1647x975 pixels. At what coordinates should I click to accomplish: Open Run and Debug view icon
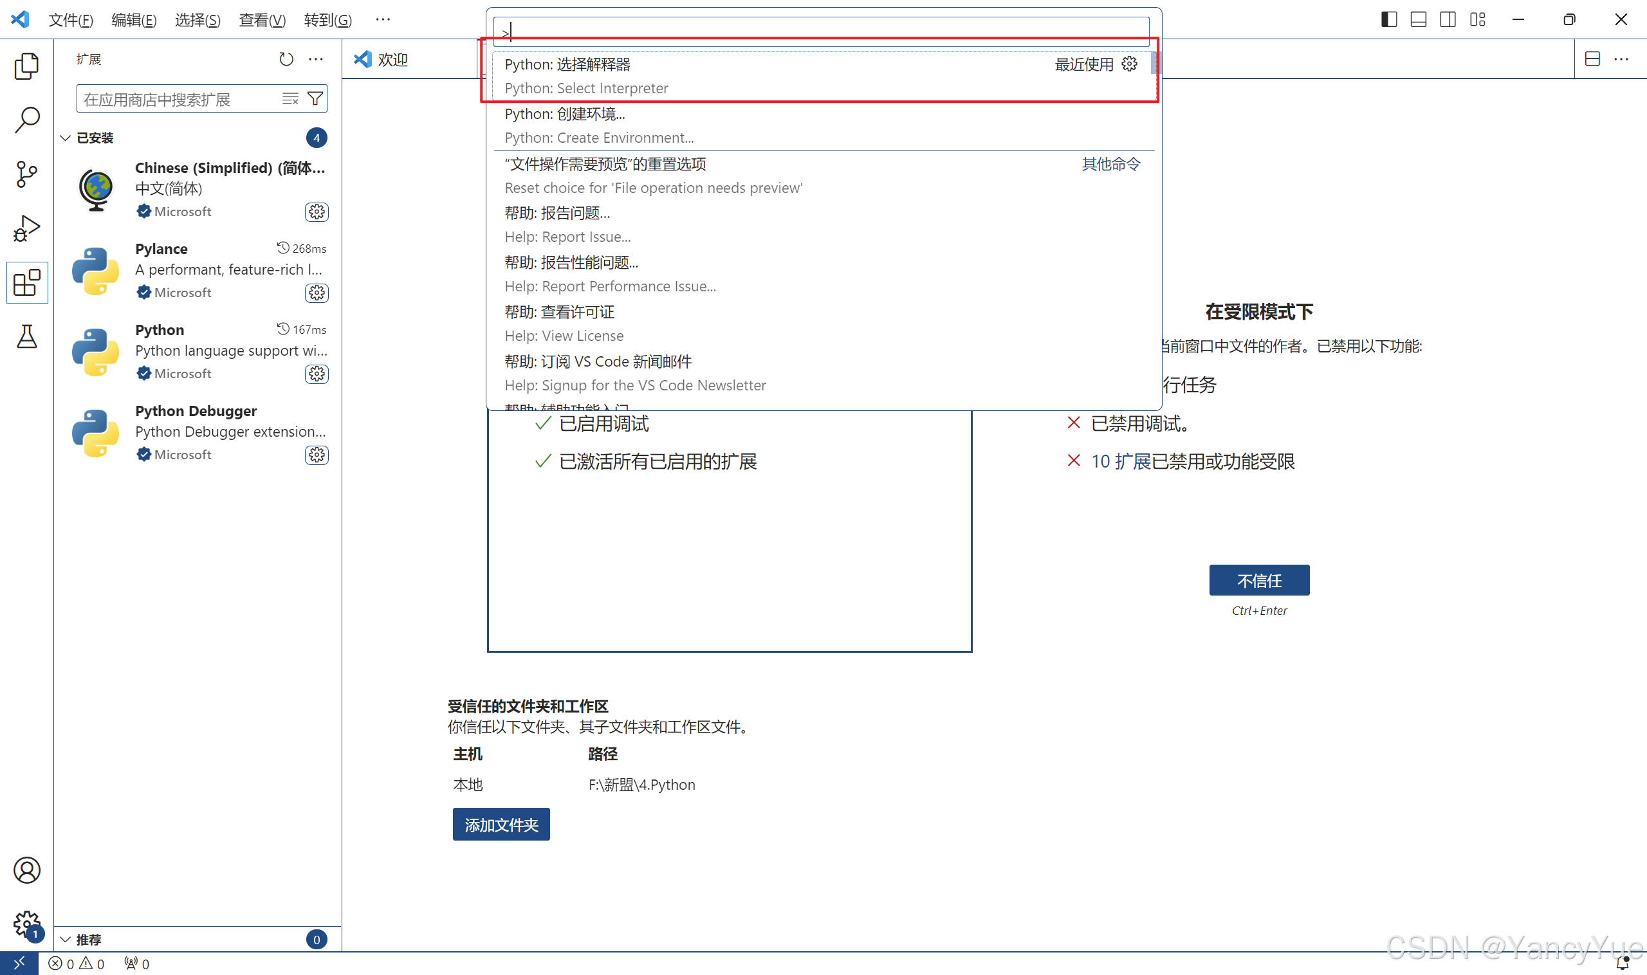tap(26, 229)
